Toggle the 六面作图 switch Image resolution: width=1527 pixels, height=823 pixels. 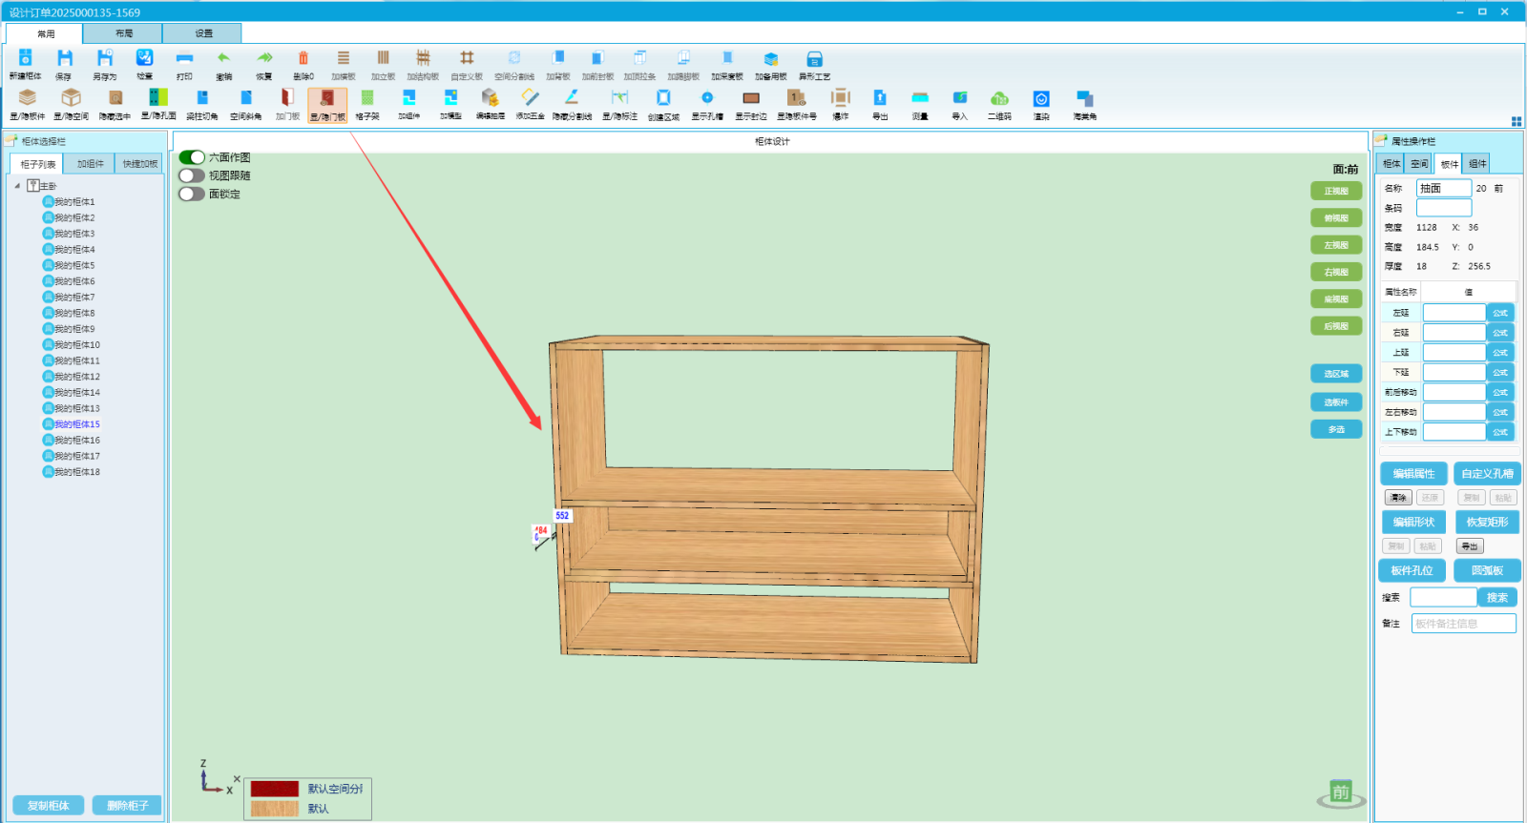coord(192,157)
